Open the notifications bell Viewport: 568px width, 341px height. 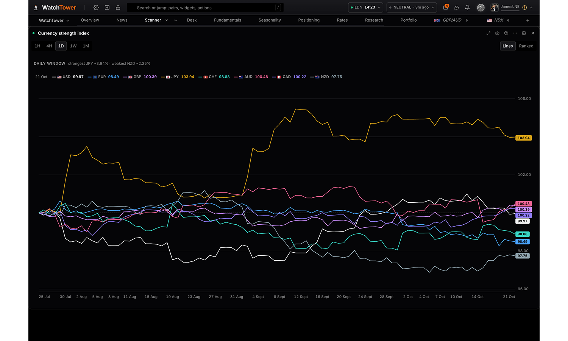tap(467, 8)
